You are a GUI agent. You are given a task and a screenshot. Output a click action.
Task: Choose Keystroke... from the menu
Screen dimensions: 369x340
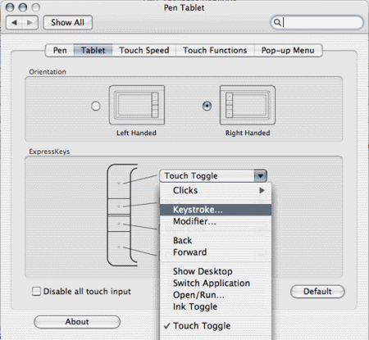click(216, 210)
